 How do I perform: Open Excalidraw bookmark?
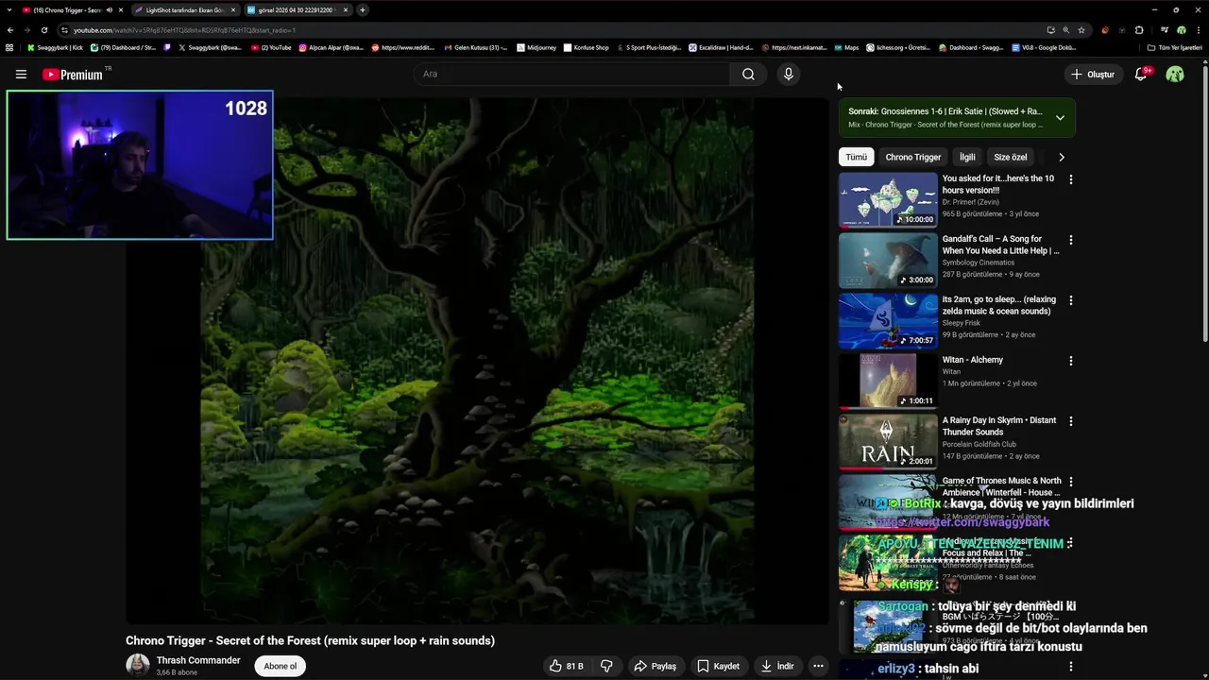pos(721,47)
